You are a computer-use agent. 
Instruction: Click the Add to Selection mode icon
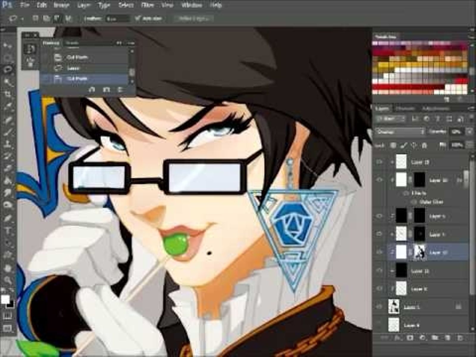pos(46,18)
